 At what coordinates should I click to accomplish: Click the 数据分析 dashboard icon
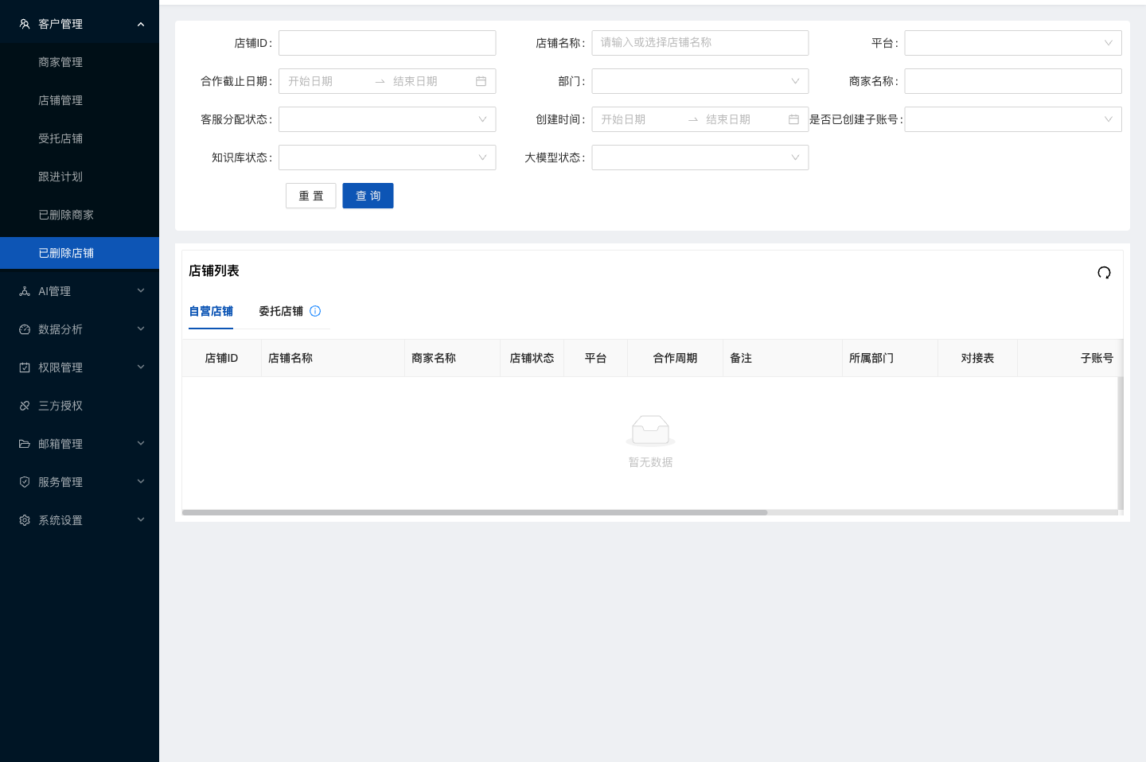[x=25, y=329]
